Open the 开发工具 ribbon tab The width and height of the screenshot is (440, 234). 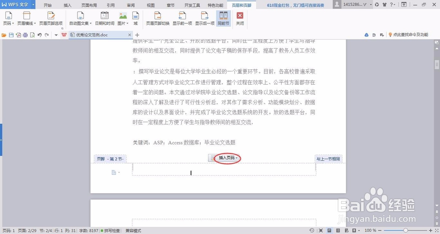192,5
